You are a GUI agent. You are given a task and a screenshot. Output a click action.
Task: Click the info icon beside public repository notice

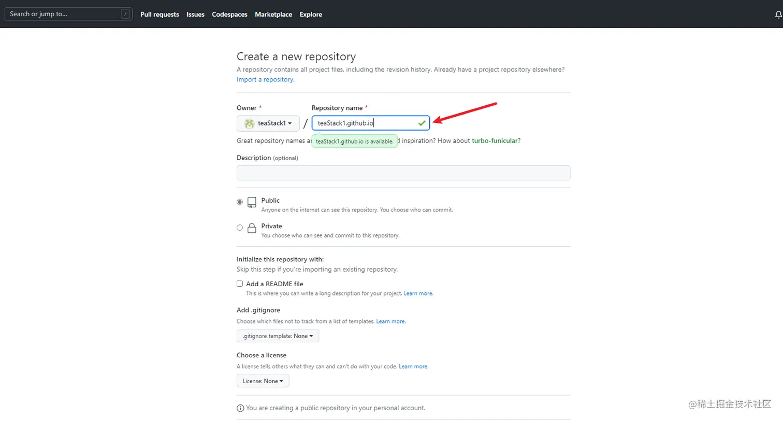click(240, 408)
